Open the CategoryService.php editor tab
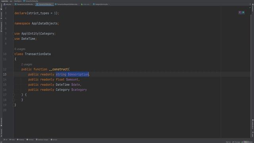This screenshot has width=254, height=143. pos(101,4)
